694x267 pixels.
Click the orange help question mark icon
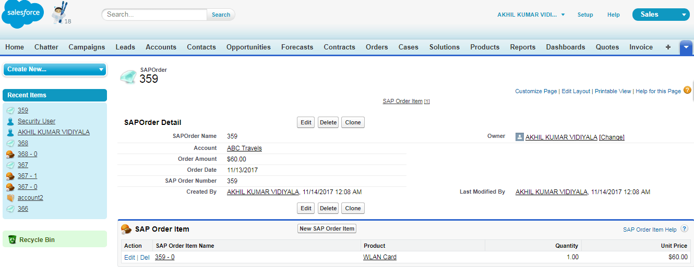(687, 90)
